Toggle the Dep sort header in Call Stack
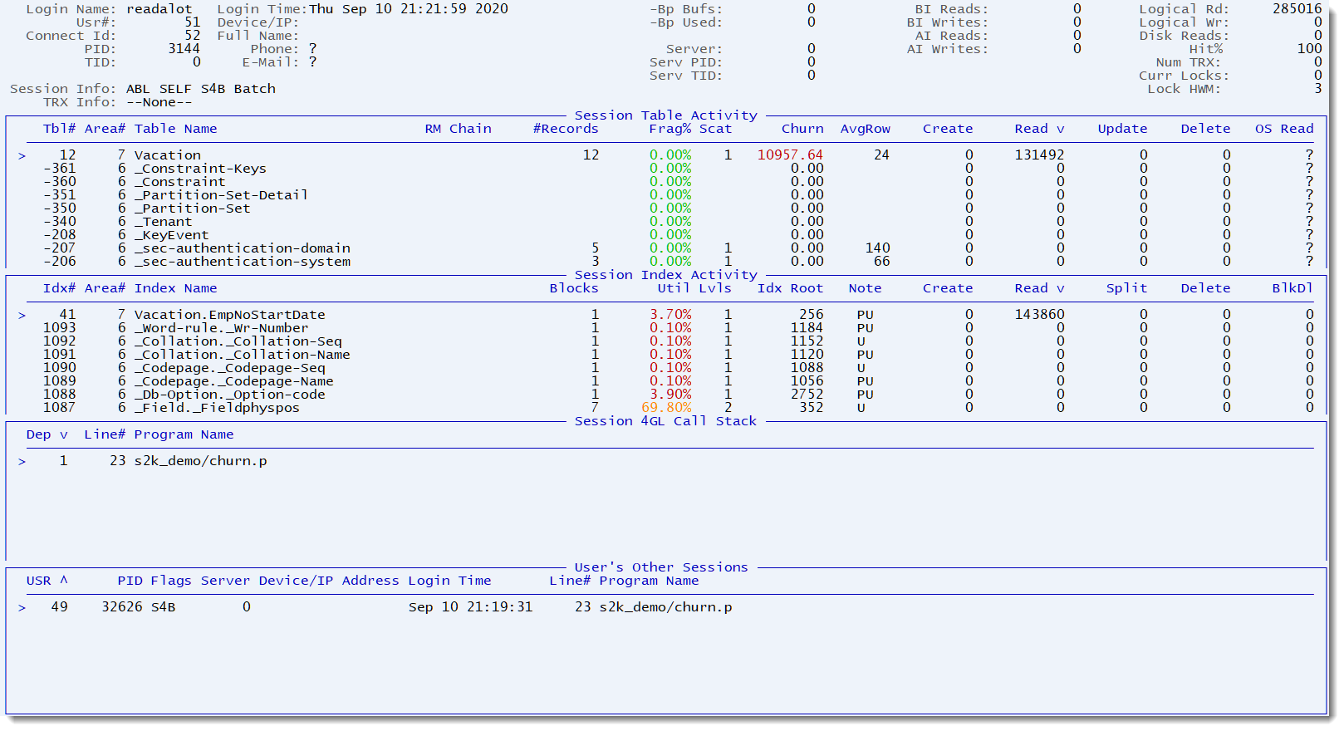The height and width of the screenshot is (731, 1344). click(47, 434)
